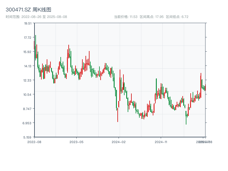
Task: Click the y-axis label 6.953
Action: tap(27, 123)
